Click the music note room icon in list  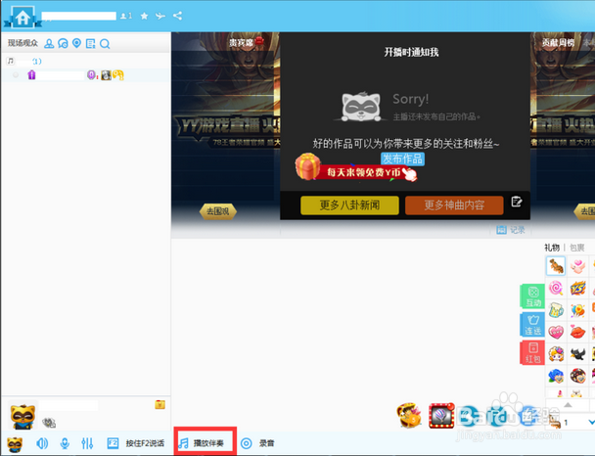[x=11, y=61]
